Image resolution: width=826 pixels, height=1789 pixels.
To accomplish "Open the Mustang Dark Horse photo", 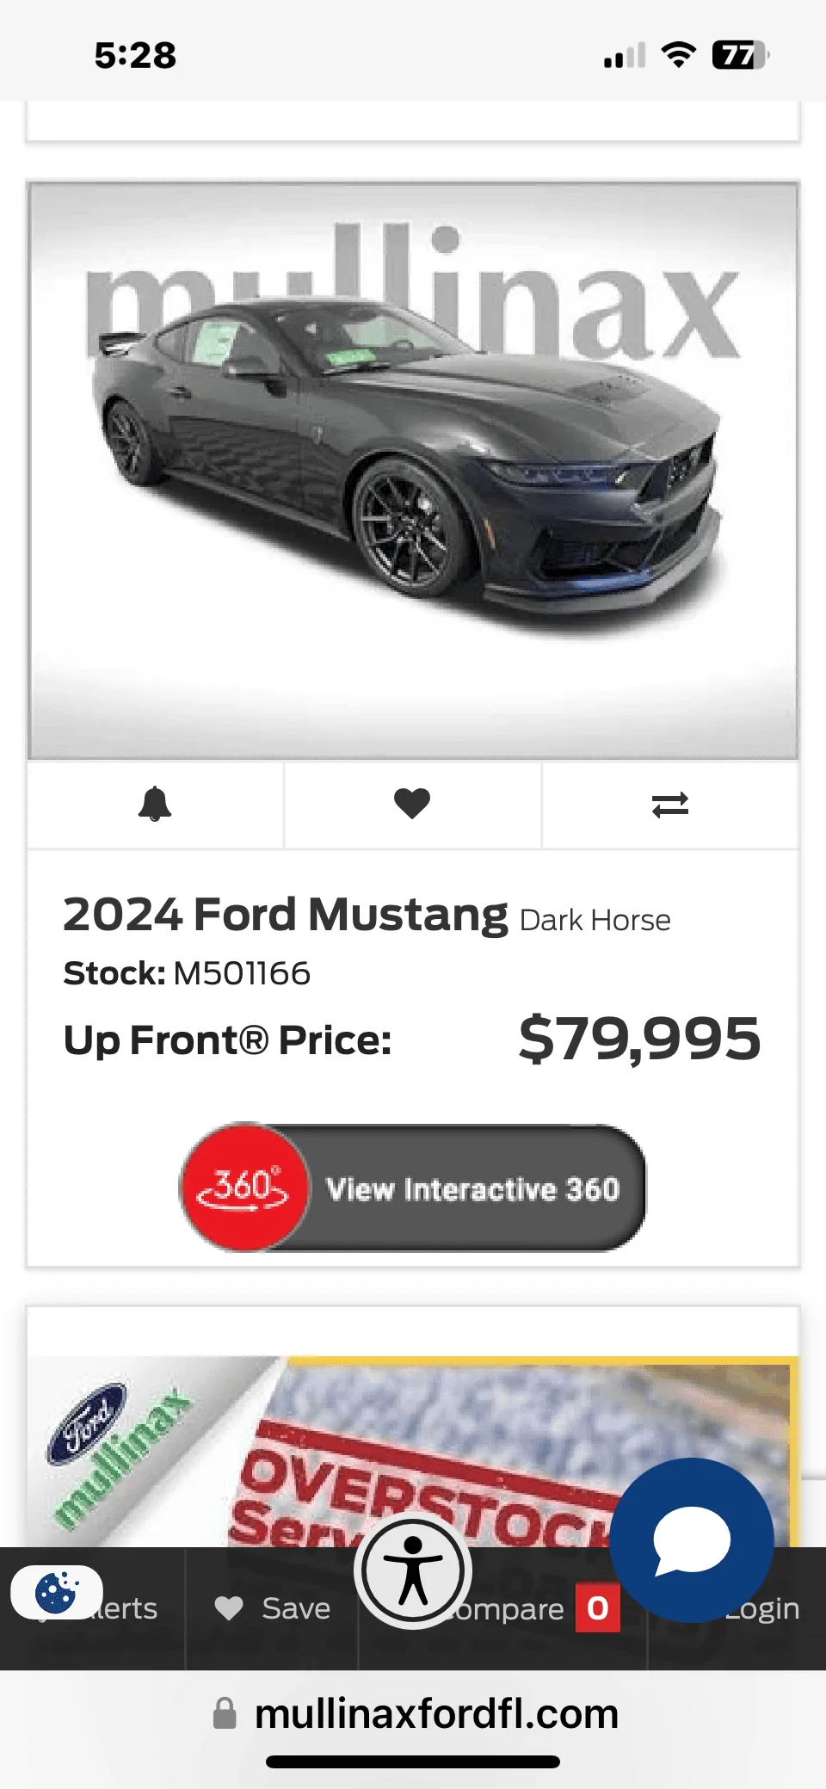I will click(x=413, y=470).
